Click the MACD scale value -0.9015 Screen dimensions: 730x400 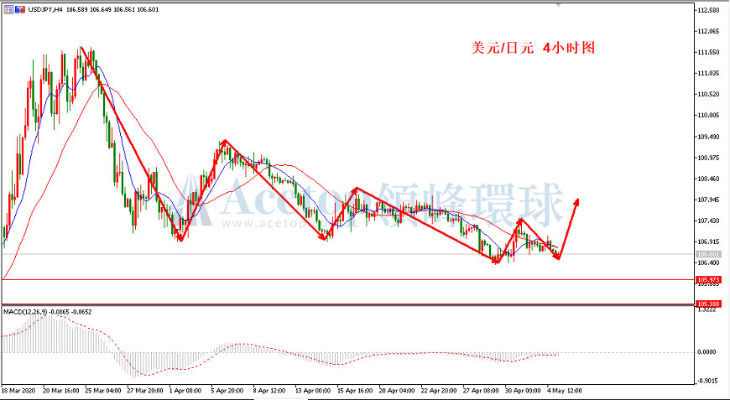point(708,382)
